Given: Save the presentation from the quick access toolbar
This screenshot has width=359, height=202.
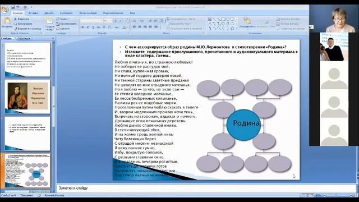Looking at the screenshot, I should pyautogui.click(x=13, y=7).
